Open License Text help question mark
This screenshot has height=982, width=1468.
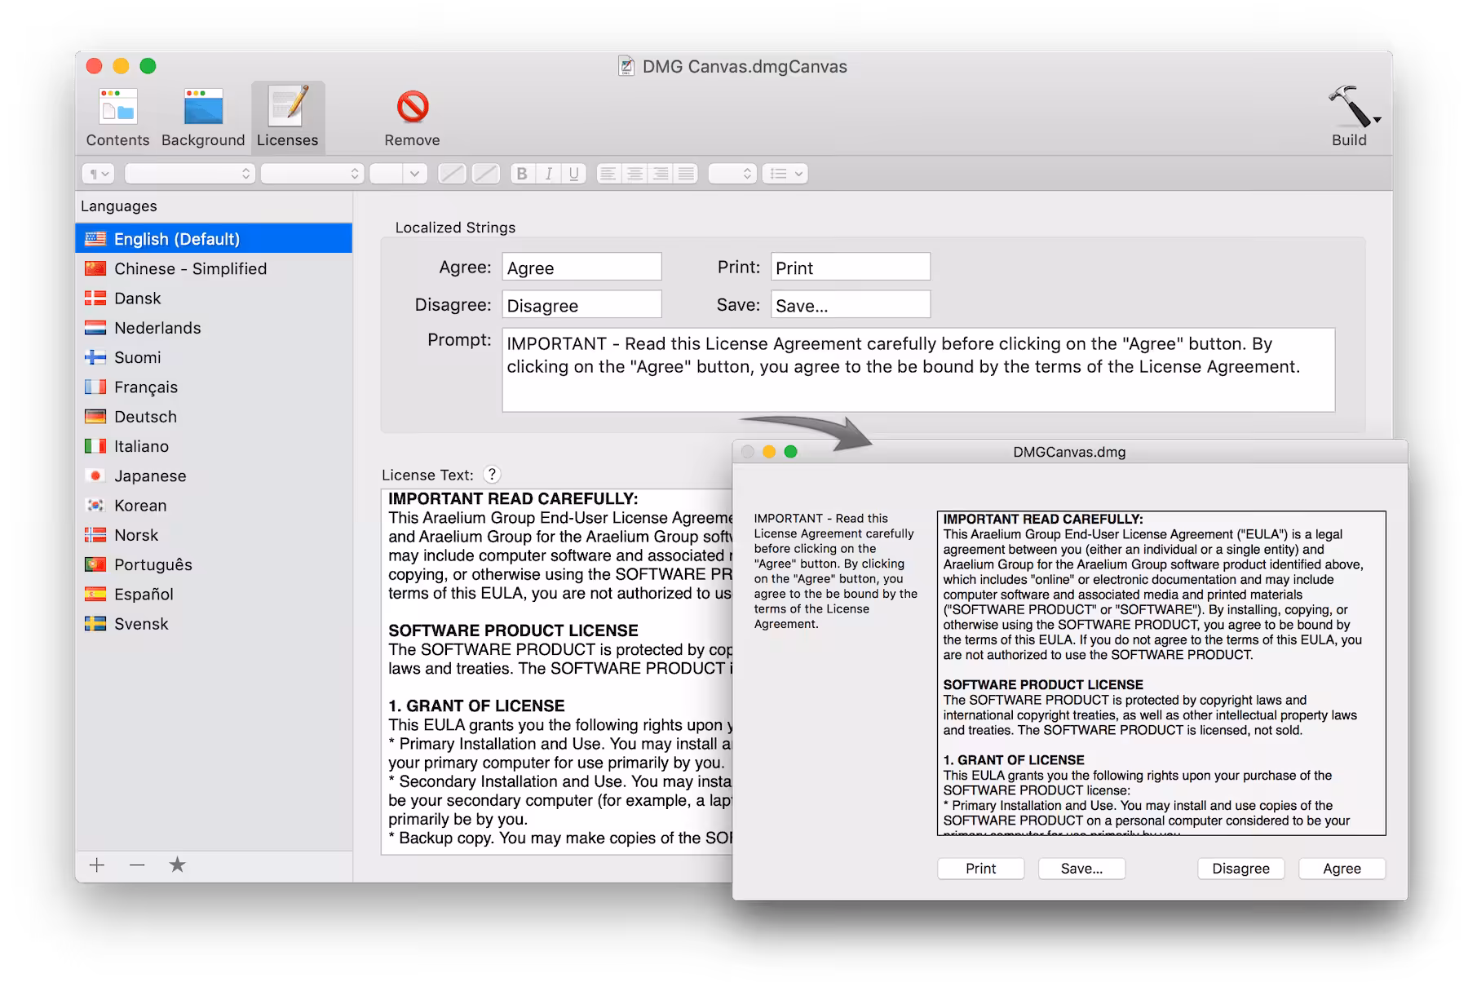click(x=492, y=475)
